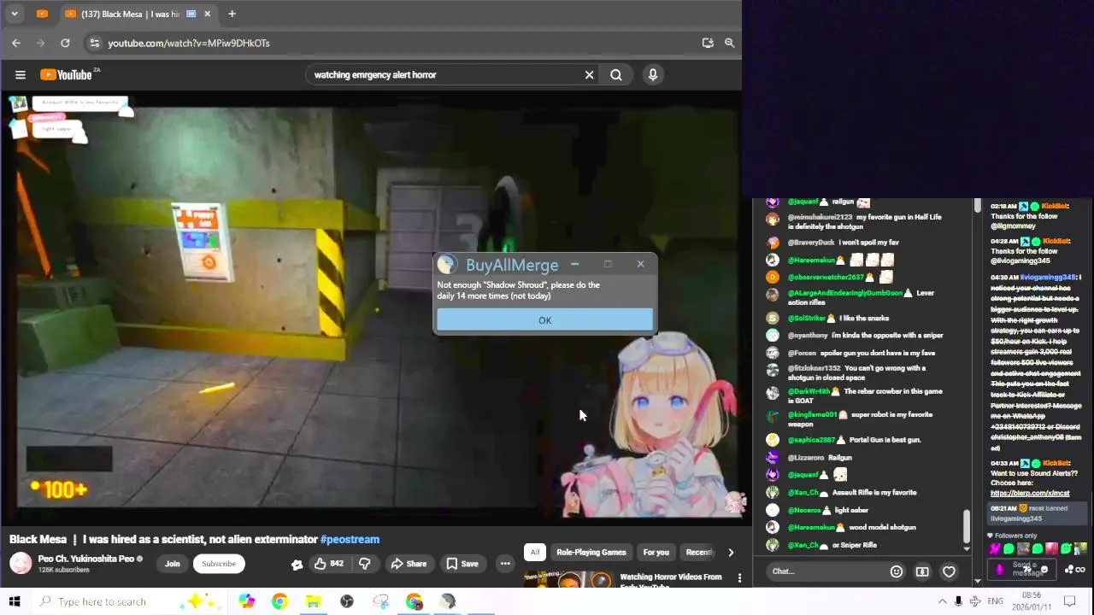Screen dimensions: 1094x615
Task: Select the Black Mesa YouTube tab
Action: (128, 14)
